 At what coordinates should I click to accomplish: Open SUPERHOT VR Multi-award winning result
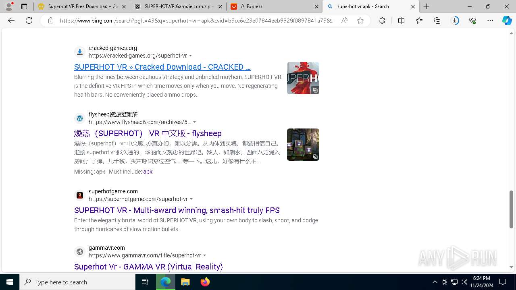(177, 210)
